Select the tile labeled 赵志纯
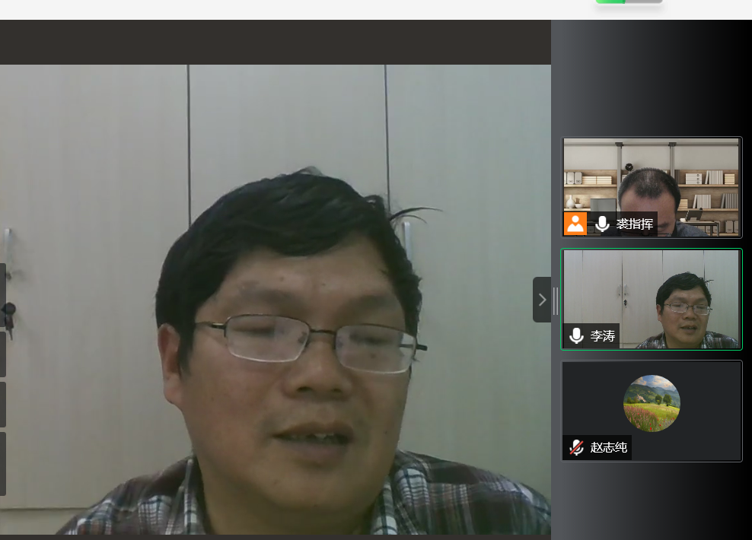 [652, 411]
